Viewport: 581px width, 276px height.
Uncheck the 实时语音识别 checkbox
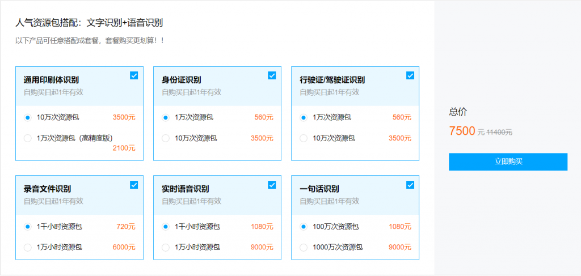[272, 184]
